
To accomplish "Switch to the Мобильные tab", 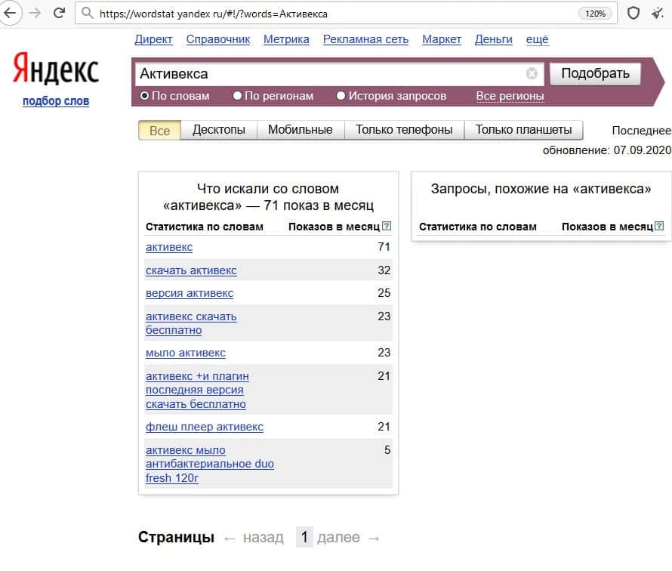I will (301, 130).
